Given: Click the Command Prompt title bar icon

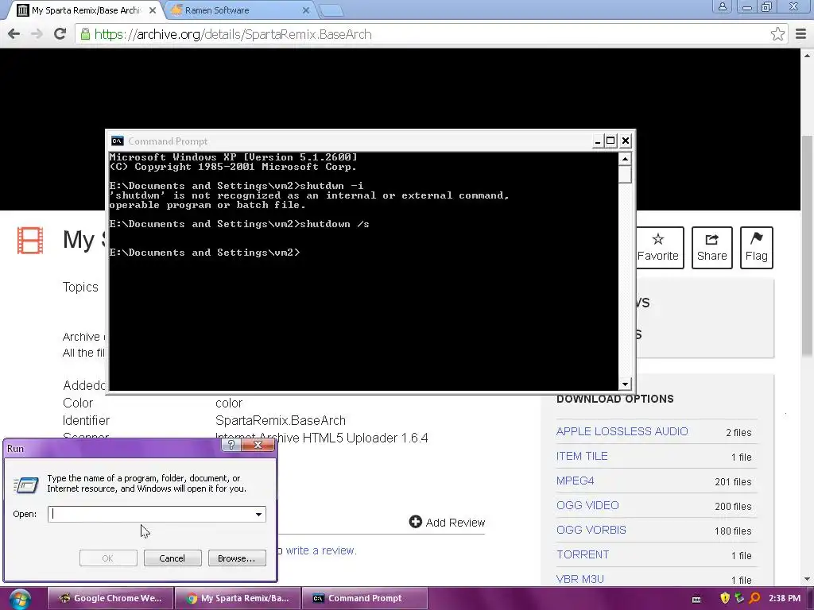Looking at the screenshot, I should point(118,141).
